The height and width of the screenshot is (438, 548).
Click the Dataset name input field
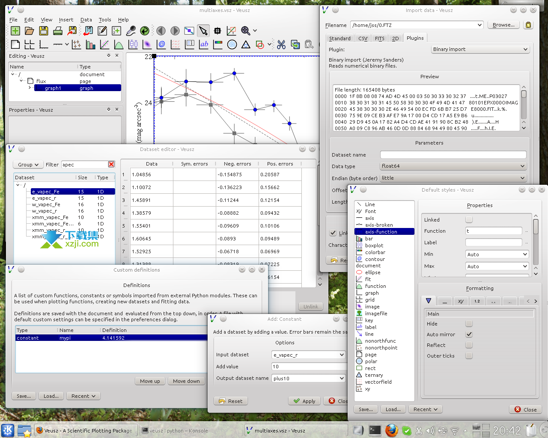(453, 154)
